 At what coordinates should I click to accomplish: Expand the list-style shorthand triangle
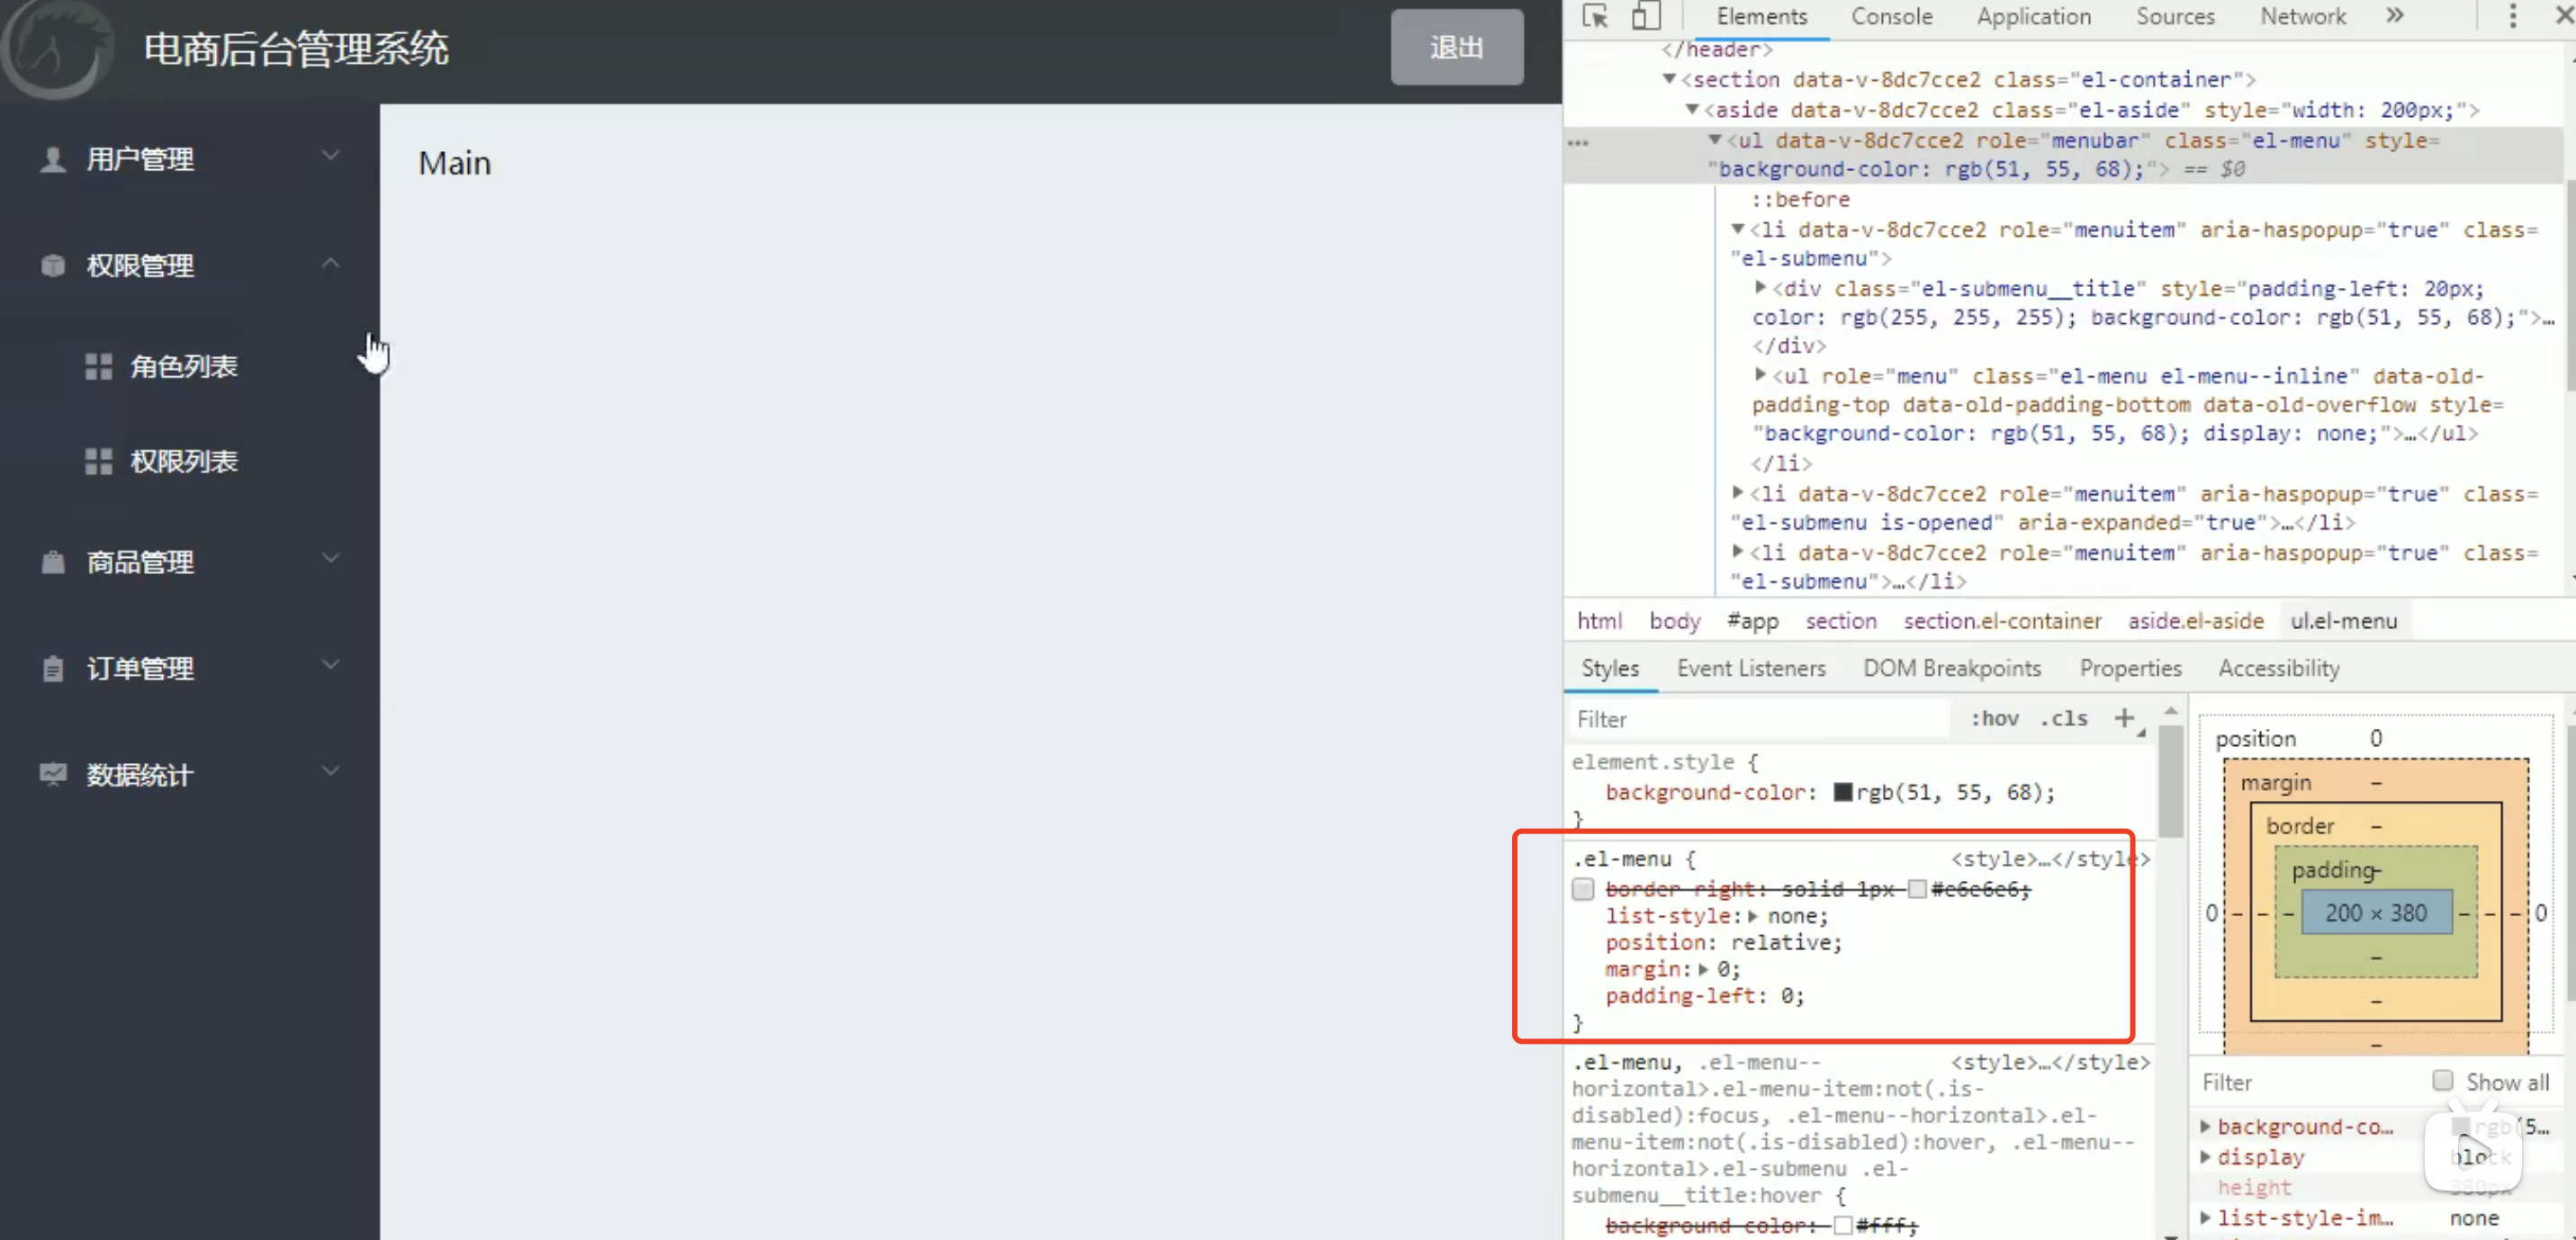1753,916
